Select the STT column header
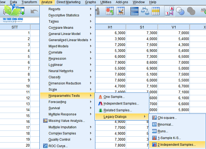Viewport: 206px width, 149px height. (15, 27)
